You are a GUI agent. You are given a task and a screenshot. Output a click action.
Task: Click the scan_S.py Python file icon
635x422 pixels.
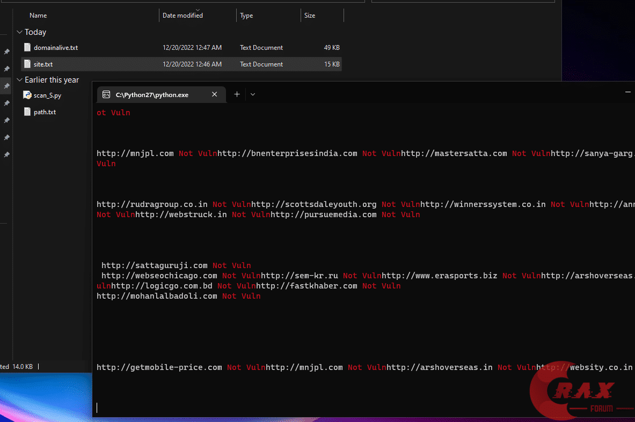point(27,95)
